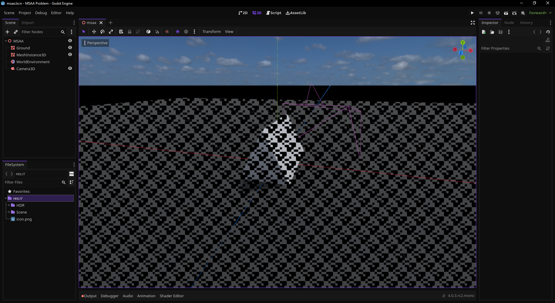Viewport: 555px width, 303px height.
Task: Open the Transform menu in the viewport
Action: 211,32
